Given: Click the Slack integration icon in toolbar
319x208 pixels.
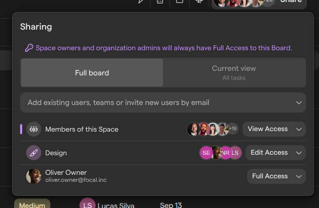Looking at the screenshot, I should click(x=199, y=1).
